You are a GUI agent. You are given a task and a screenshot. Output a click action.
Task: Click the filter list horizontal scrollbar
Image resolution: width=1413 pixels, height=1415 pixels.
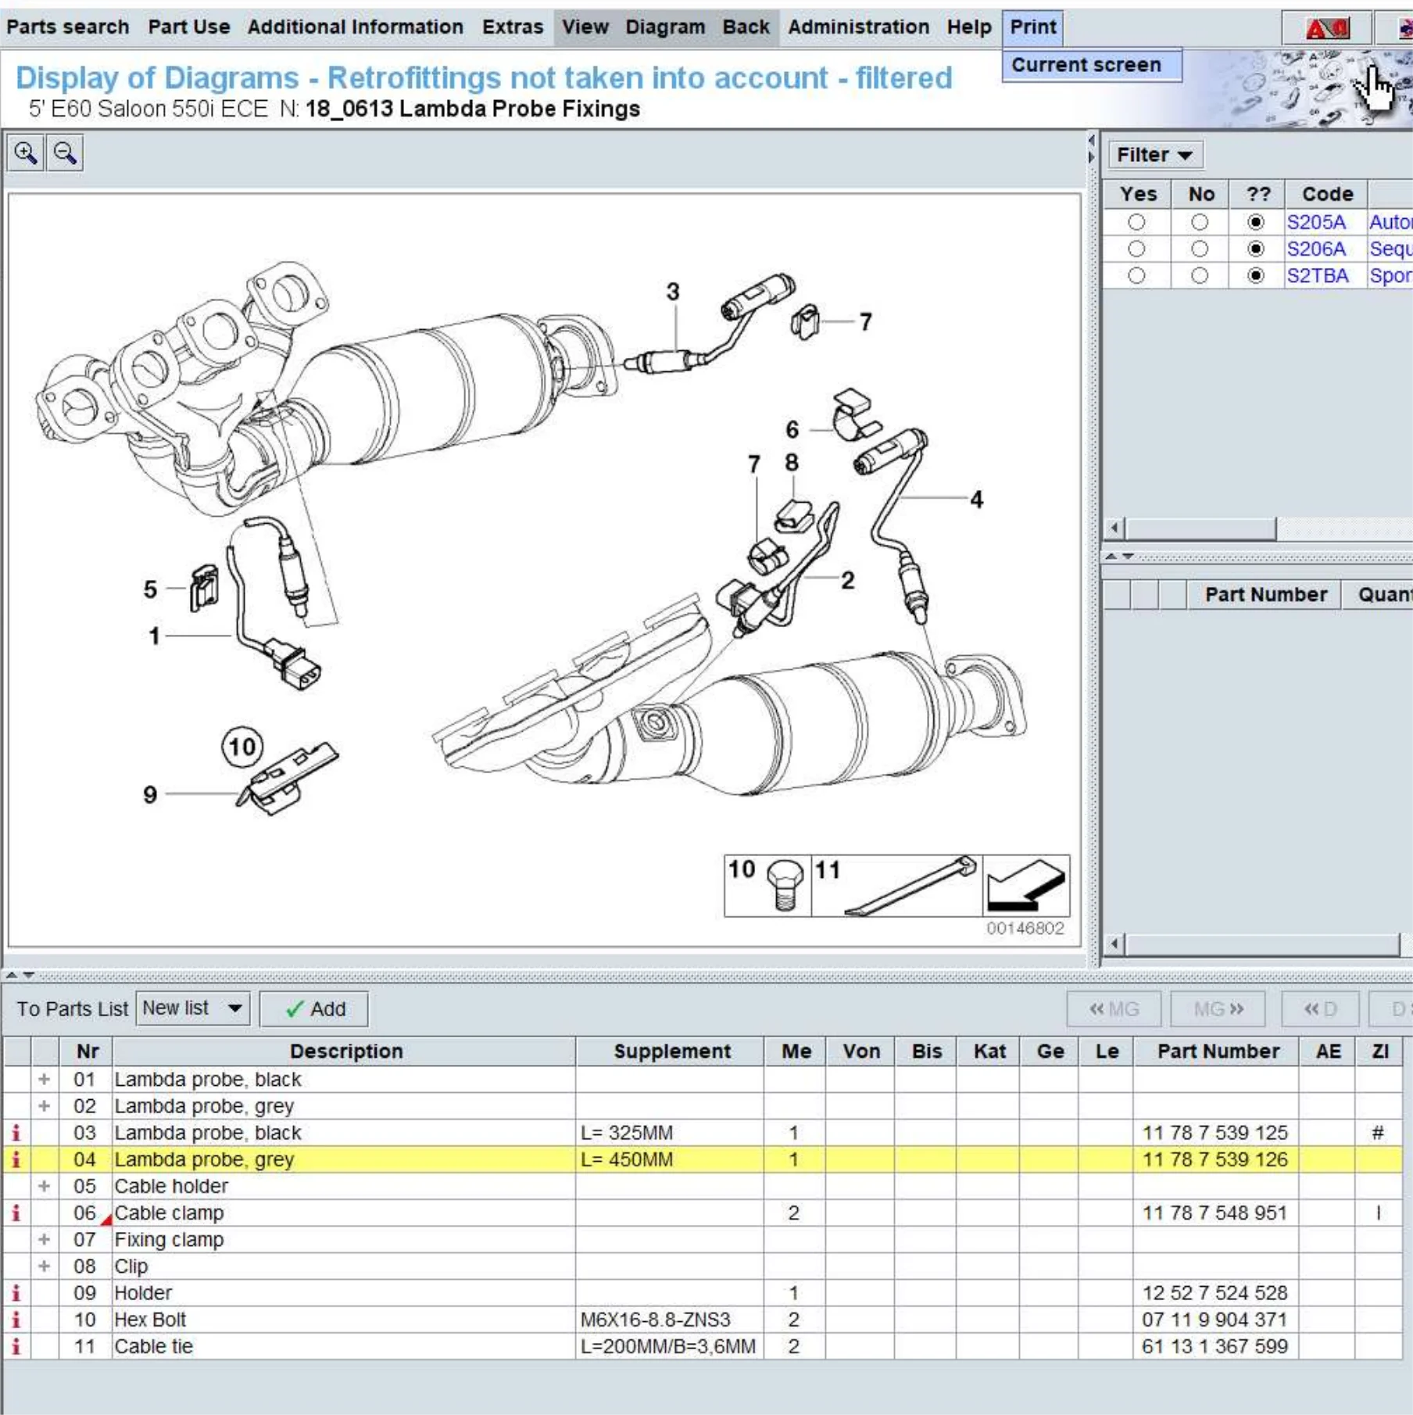click(1200, 529)
